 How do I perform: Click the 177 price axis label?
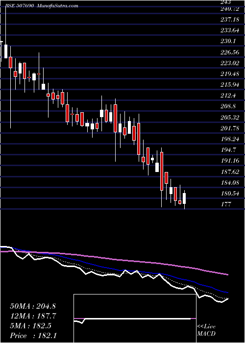[x=226, y=204]
